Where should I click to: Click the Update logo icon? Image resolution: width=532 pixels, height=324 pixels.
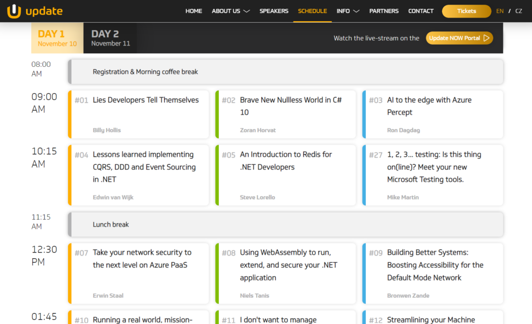(x=14, y=11)
